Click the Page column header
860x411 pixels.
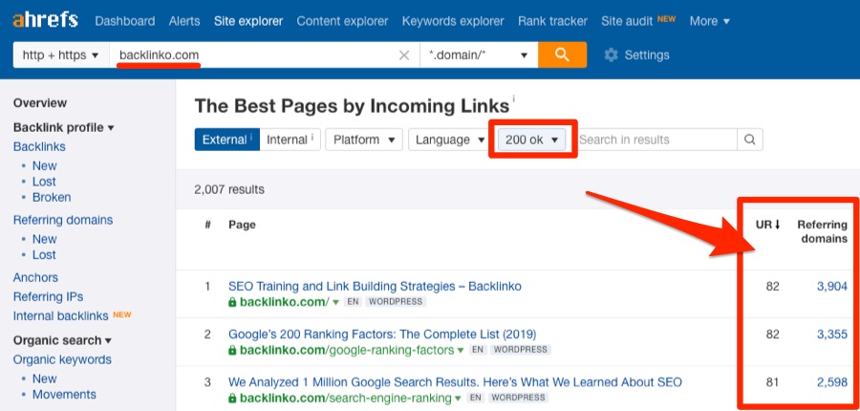tap(242, 225)
